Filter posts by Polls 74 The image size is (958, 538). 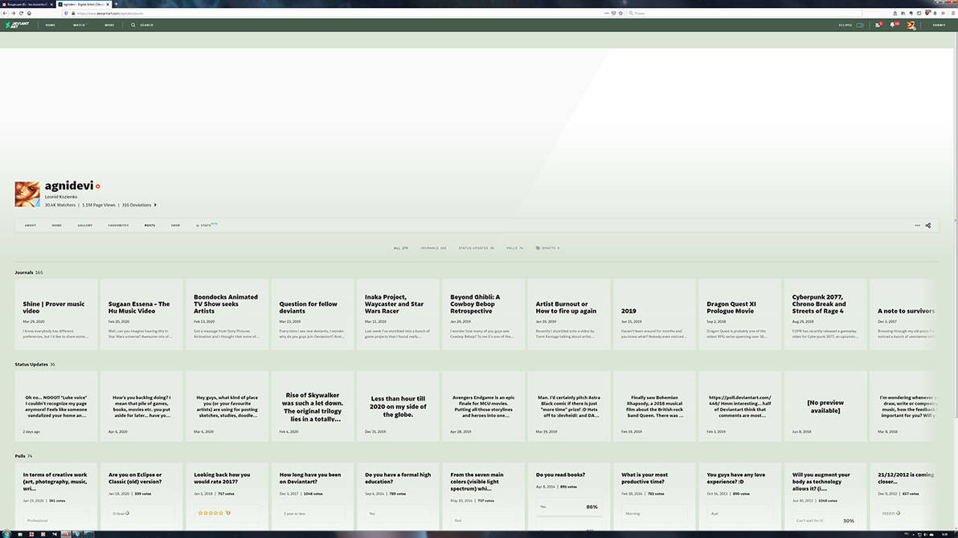(514, 248)
